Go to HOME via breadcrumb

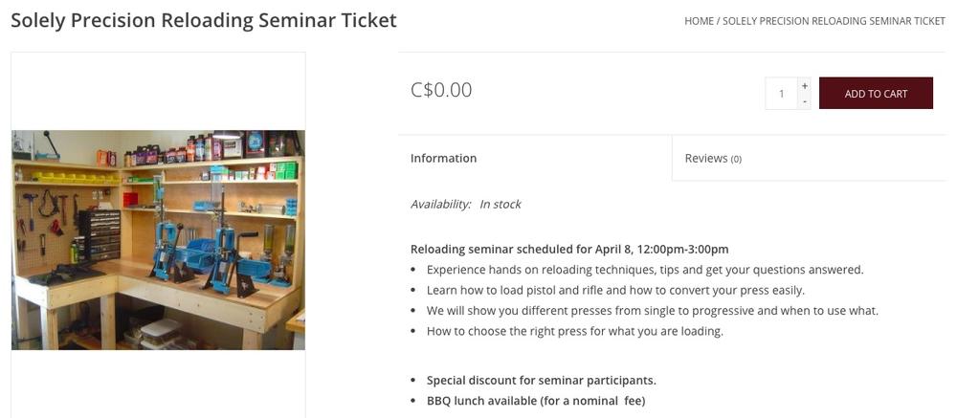point(699,21)
